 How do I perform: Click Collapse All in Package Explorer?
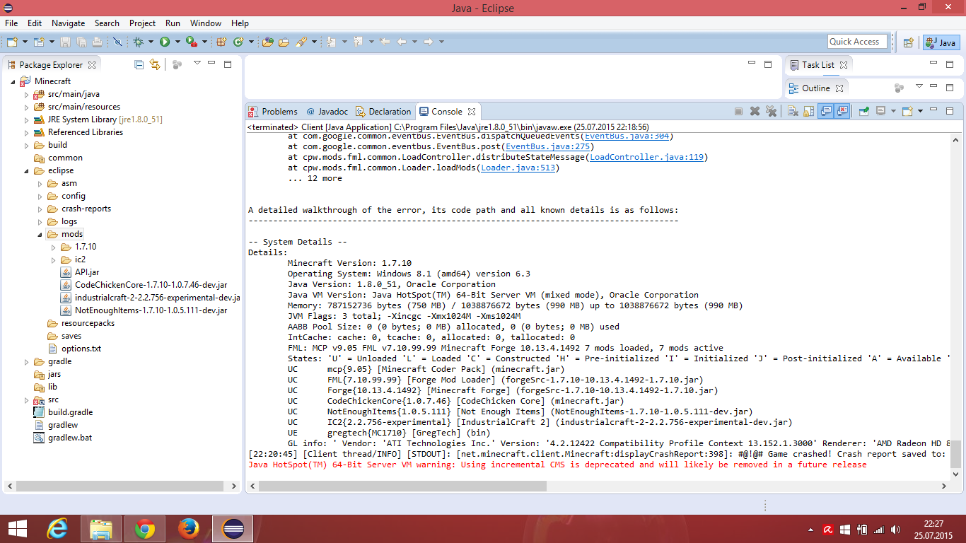139,65
